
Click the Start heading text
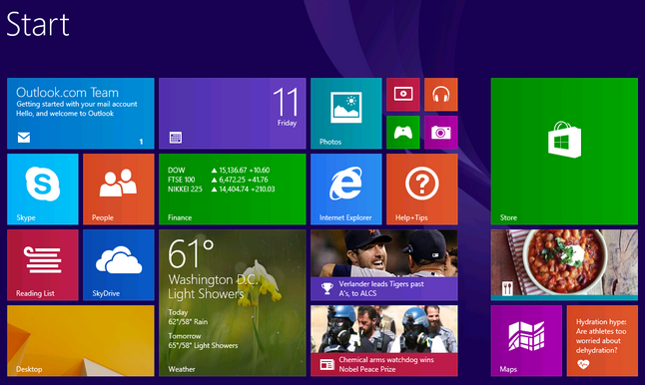tap(38, 24)
